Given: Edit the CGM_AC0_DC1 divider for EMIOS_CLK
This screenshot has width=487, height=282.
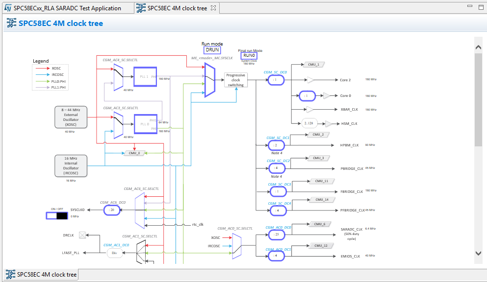Looking at the screenshot, I should click(277, 256).
